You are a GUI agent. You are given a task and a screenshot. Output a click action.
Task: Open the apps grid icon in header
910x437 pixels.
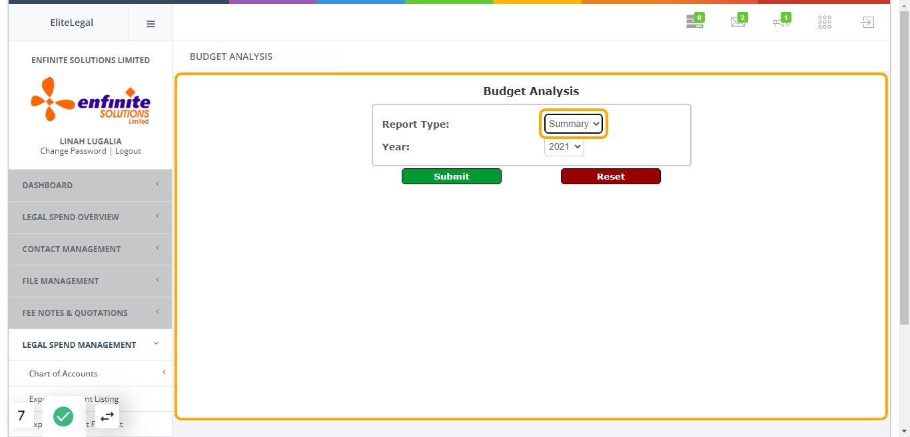click(824, 23)
